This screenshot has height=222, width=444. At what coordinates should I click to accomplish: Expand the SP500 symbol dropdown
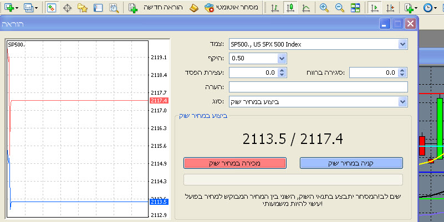tap(402, 44)
